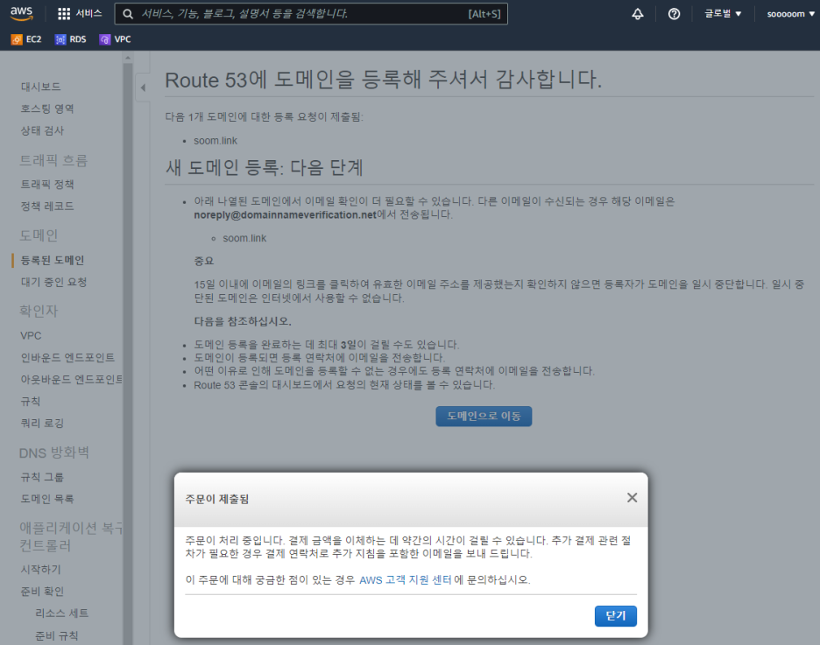Click soom.link under email verification note
The width and height of the screenshot is (820, 645).
point(244,238)
